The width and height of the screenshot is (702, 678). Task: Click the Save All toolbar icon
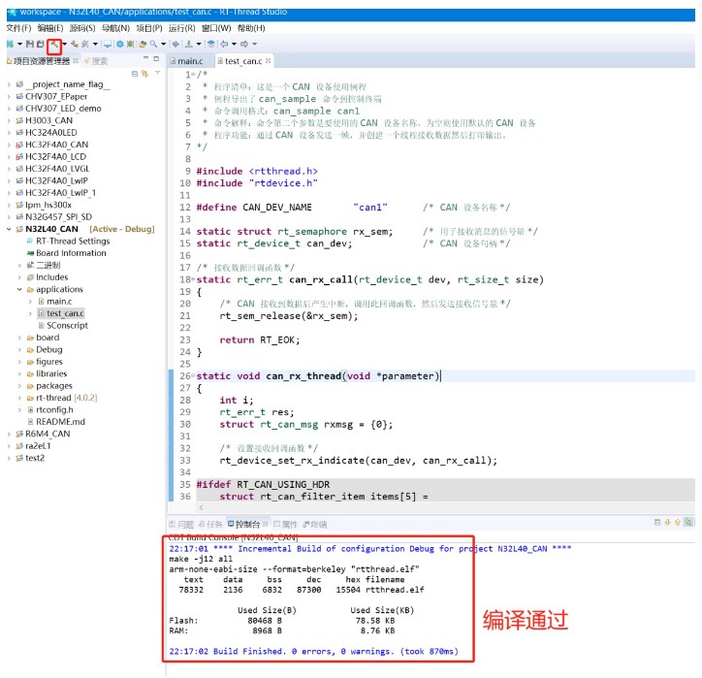pyautogui.click(x=41, y=44)
